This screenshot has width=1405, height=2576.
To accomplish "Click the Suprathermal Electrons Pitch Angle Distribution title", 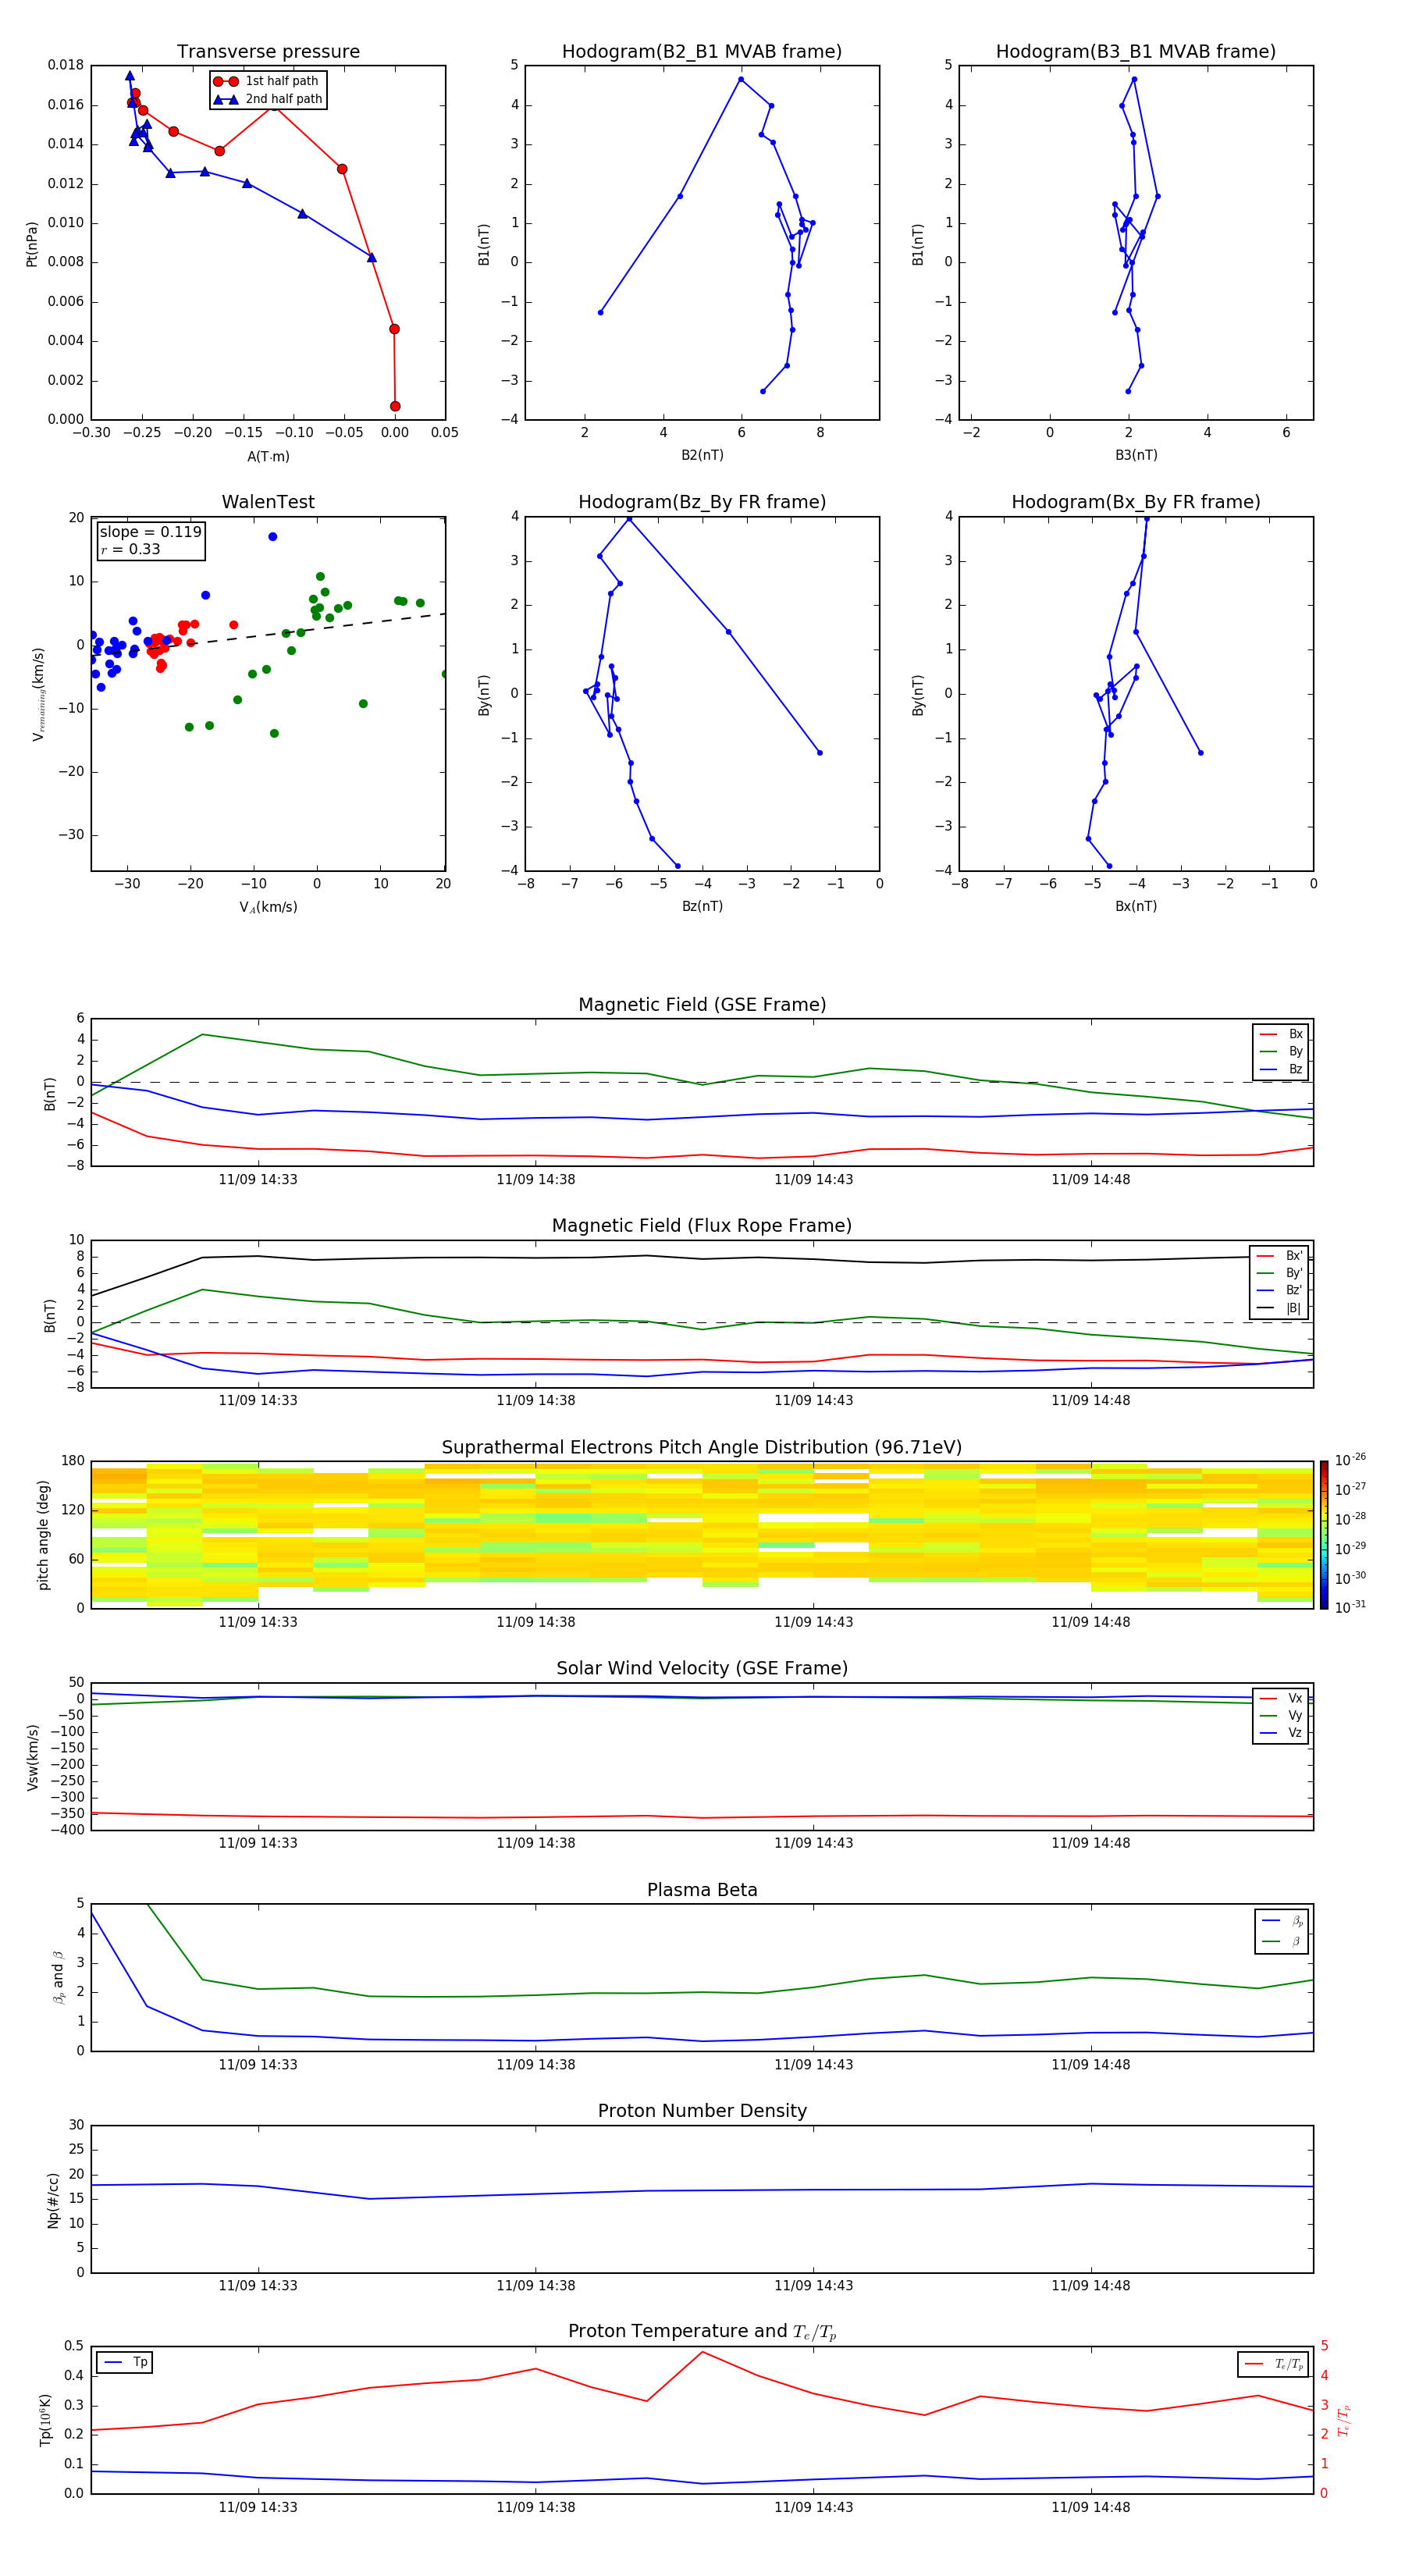I will coord(702,1448).
